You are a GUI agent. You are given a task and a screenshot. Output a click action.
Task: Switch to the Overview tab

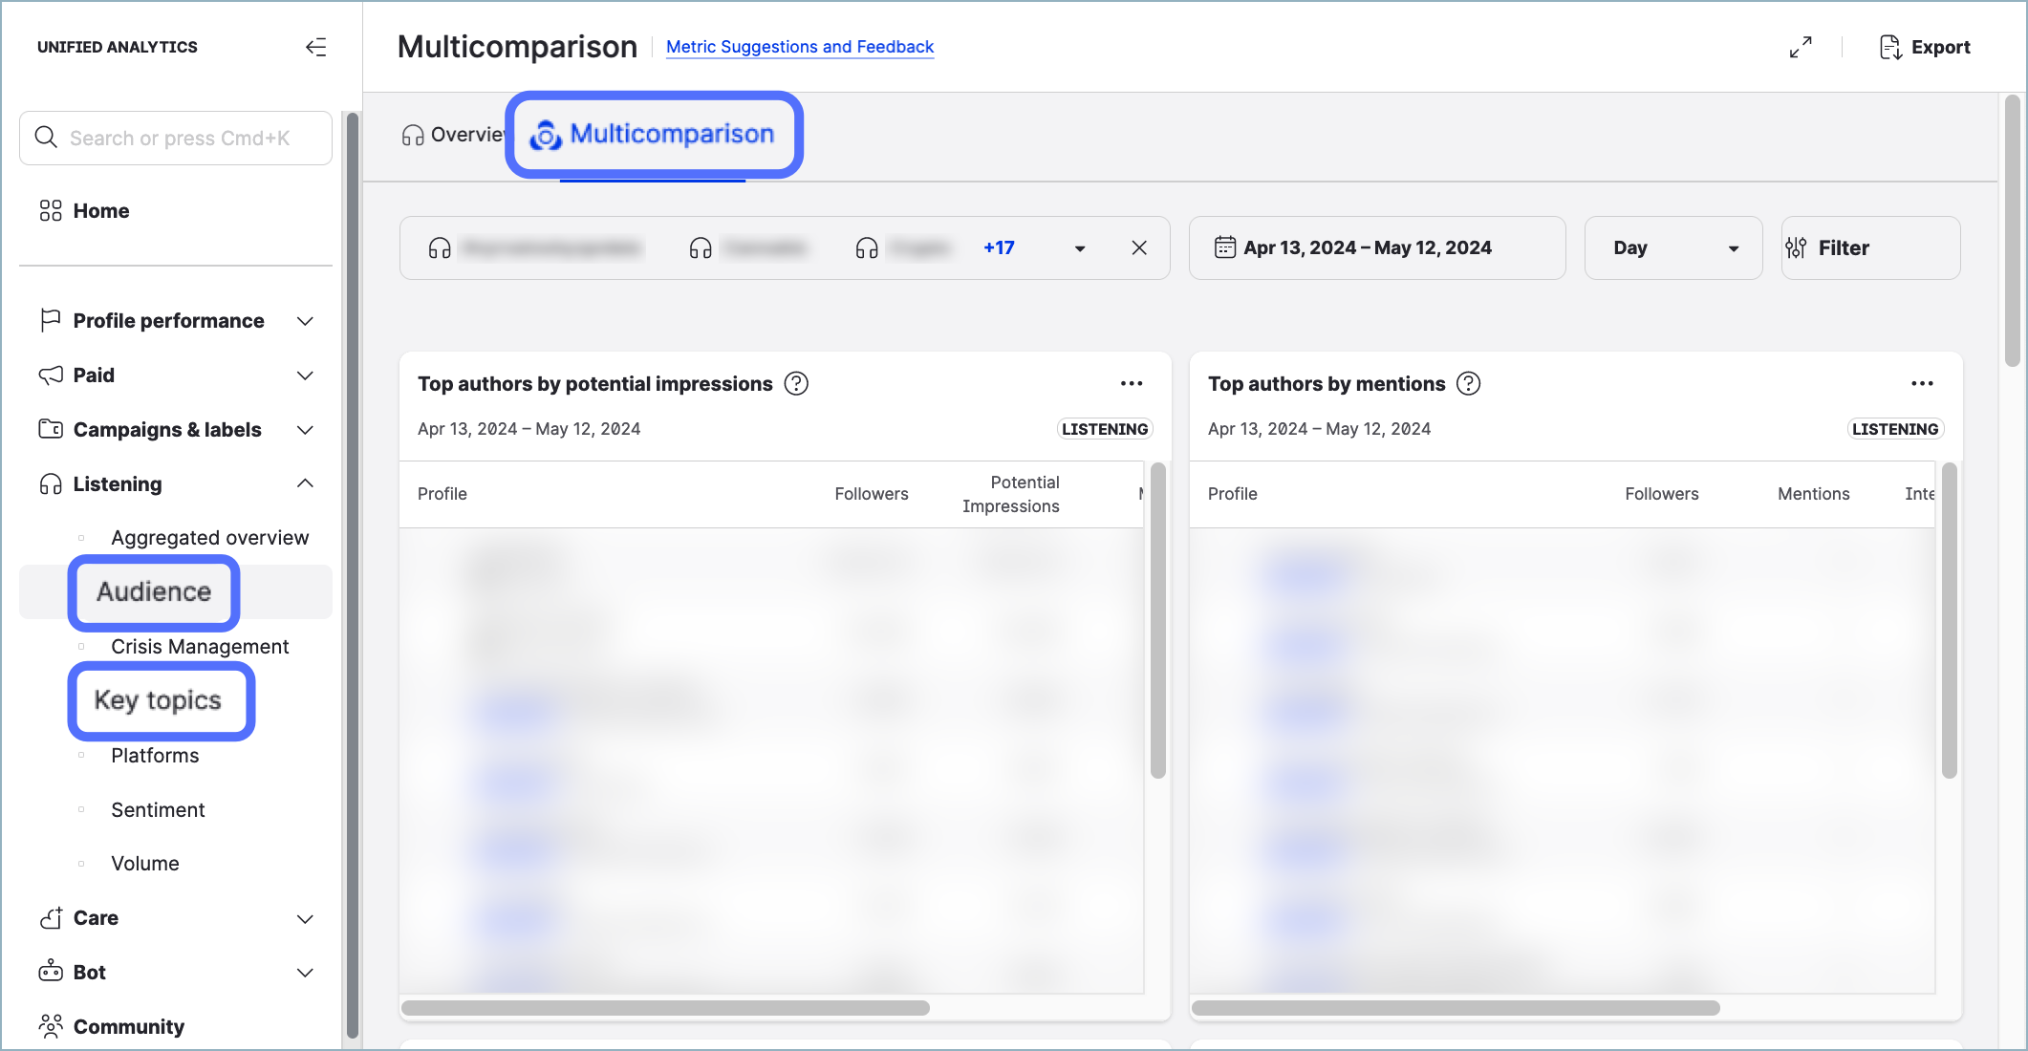click(453, 135)
